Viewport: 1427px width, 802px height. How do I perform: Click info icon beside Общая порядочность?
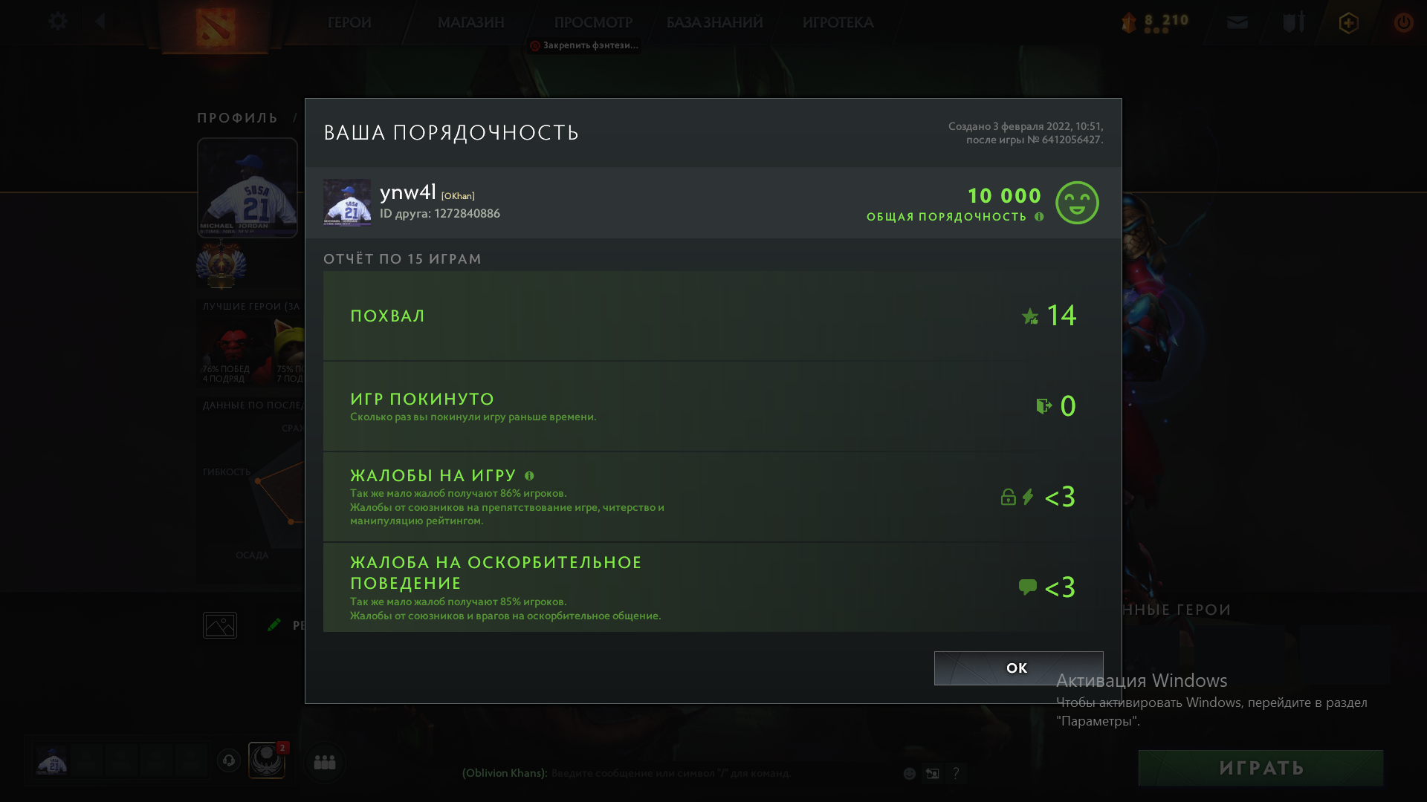[x=1039, y=217]
